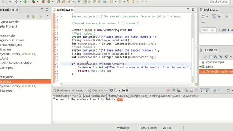Viewport: 233px width, 131px height.
Task: Open the Back navigation history dropdown
Action: pyautogui.click(x=138, y=1)
